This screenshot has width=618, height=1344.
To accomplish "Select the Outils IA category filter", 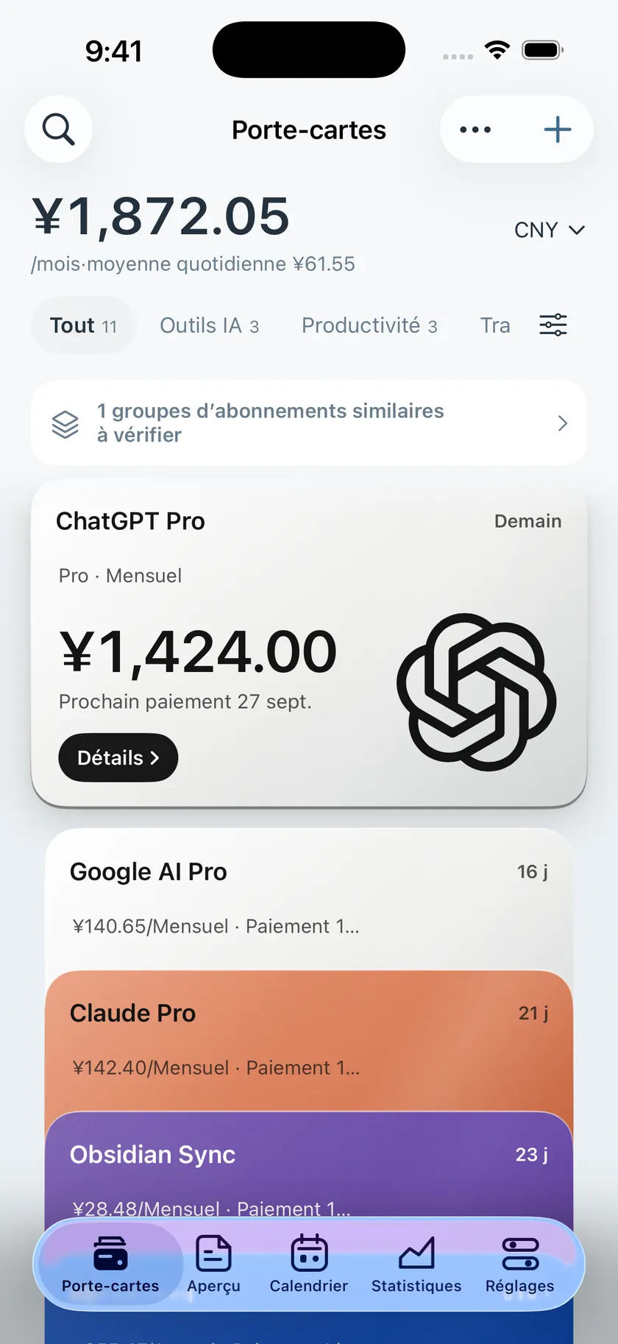I will [210, 325].
